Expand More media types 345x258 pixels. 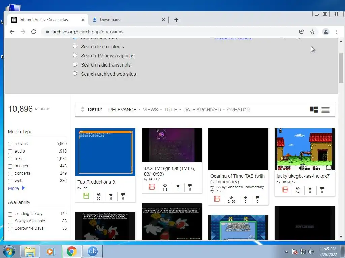pos(17,188)
